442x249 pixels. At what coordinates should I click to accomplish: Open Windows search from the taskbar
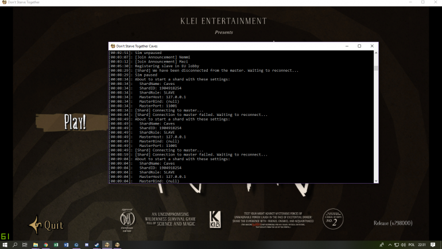pyautogui.click(x=15, y=245)
